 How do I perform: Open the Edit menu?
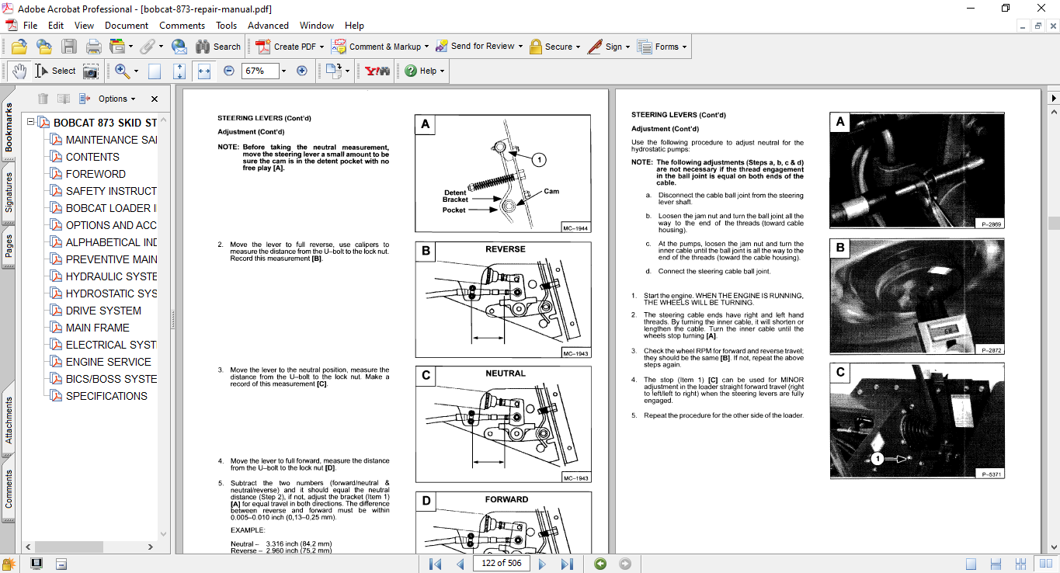(56, 26)
